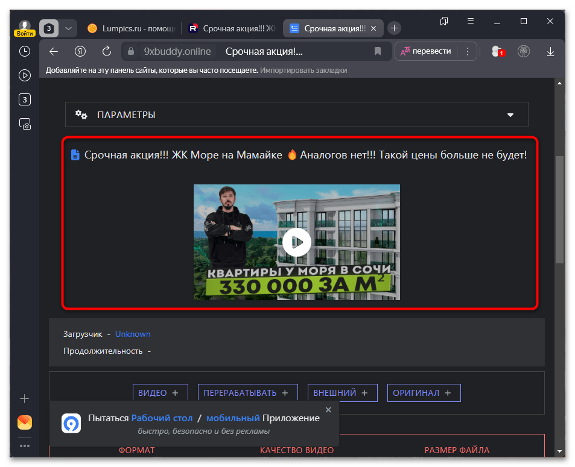Image resolution: width=575 pixels, height=467 pixels.
Task: Open the media player sidebar icon
Action: click(x=25, y=75)
